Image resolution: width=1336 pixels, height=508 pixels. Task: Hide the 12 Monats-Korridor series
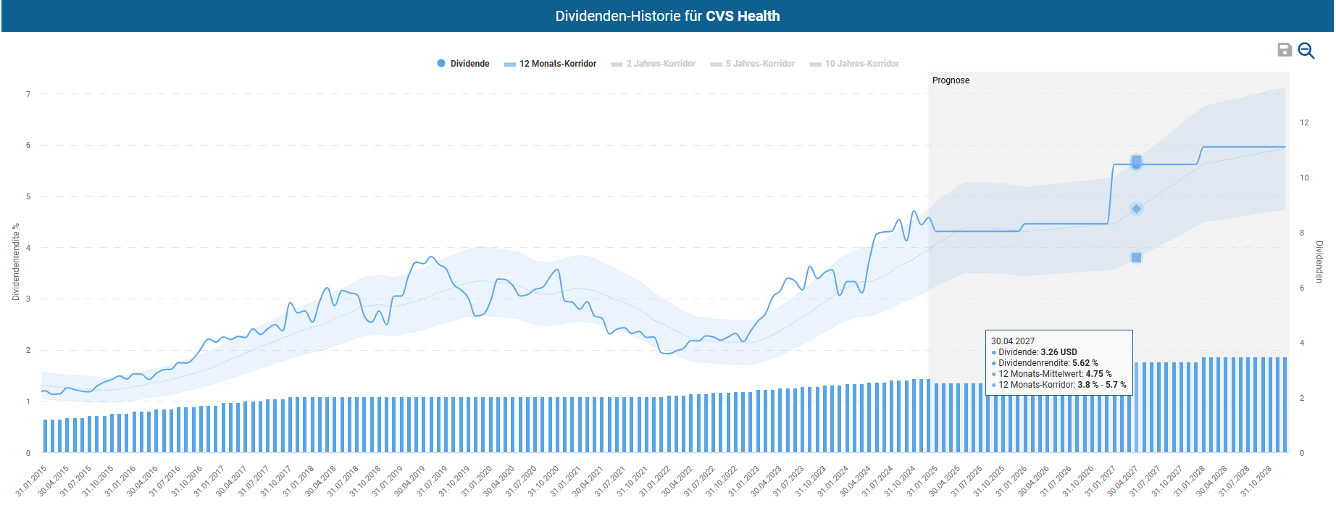[x=550, y=64]
